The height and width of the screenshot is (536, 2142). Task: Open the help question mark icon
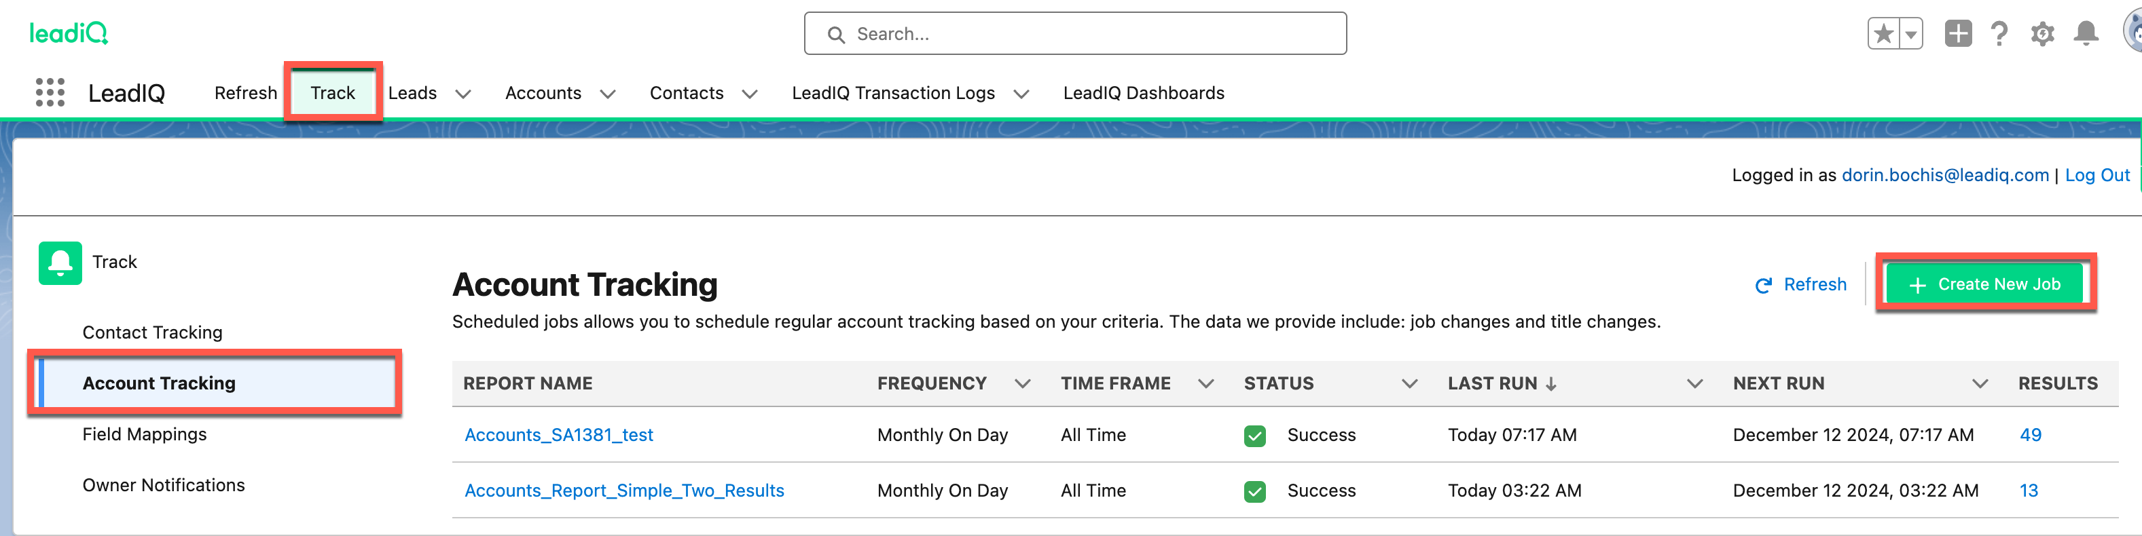1999,34
